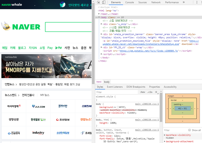Select the inspect element picker icon
Viewport: 202px width, 143px height.
tap(98, 2)
